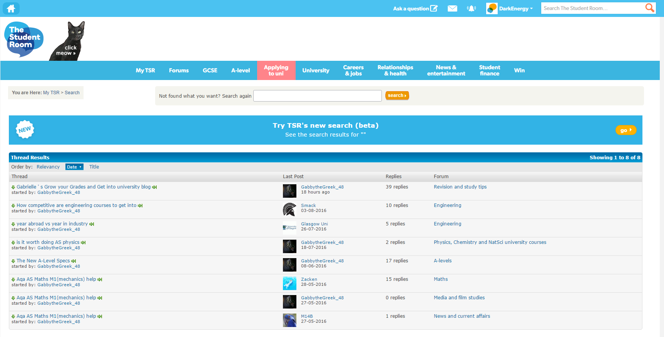
Task: Open Careers & jobs in the navigation bar
Action: [353, 70]
